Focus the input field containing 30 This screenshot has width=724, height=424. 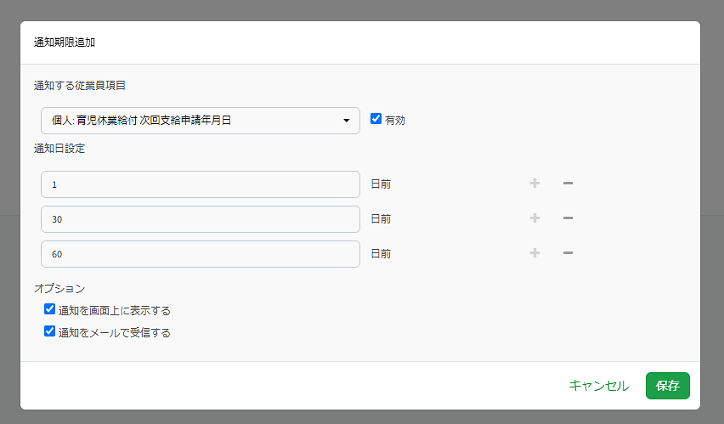(x=201, y=219)
